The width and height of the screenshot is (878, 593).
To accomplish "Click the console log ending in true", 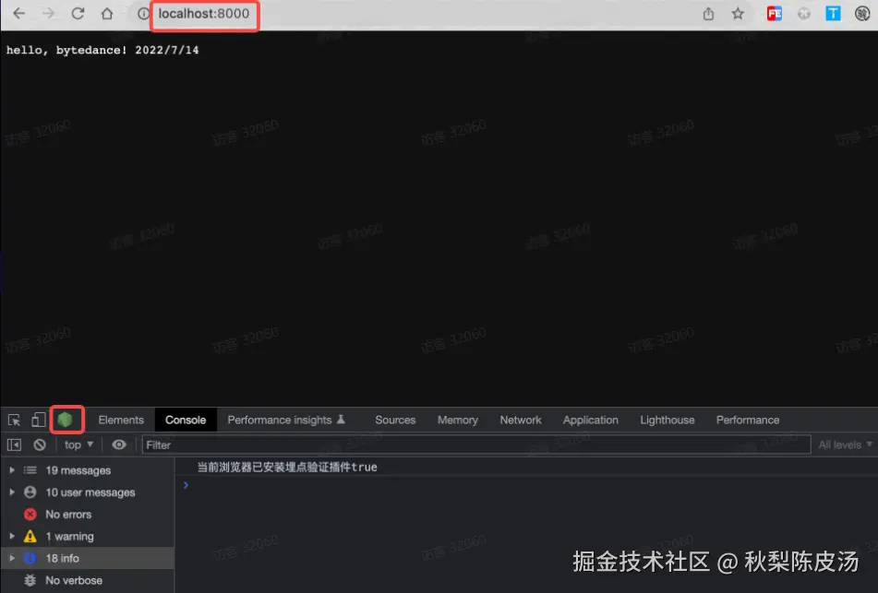I will tap(287, 468).
